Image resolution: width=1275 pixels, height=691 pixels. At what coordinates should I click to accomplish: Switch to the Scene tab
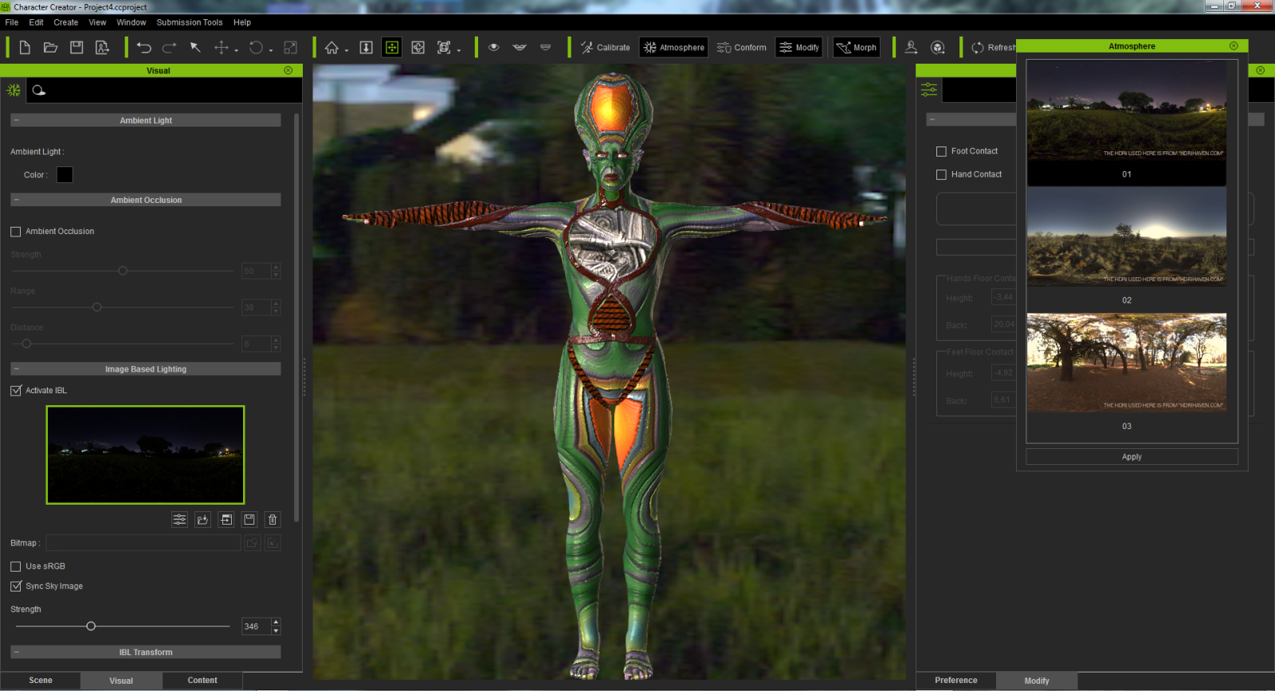(41, 681)
